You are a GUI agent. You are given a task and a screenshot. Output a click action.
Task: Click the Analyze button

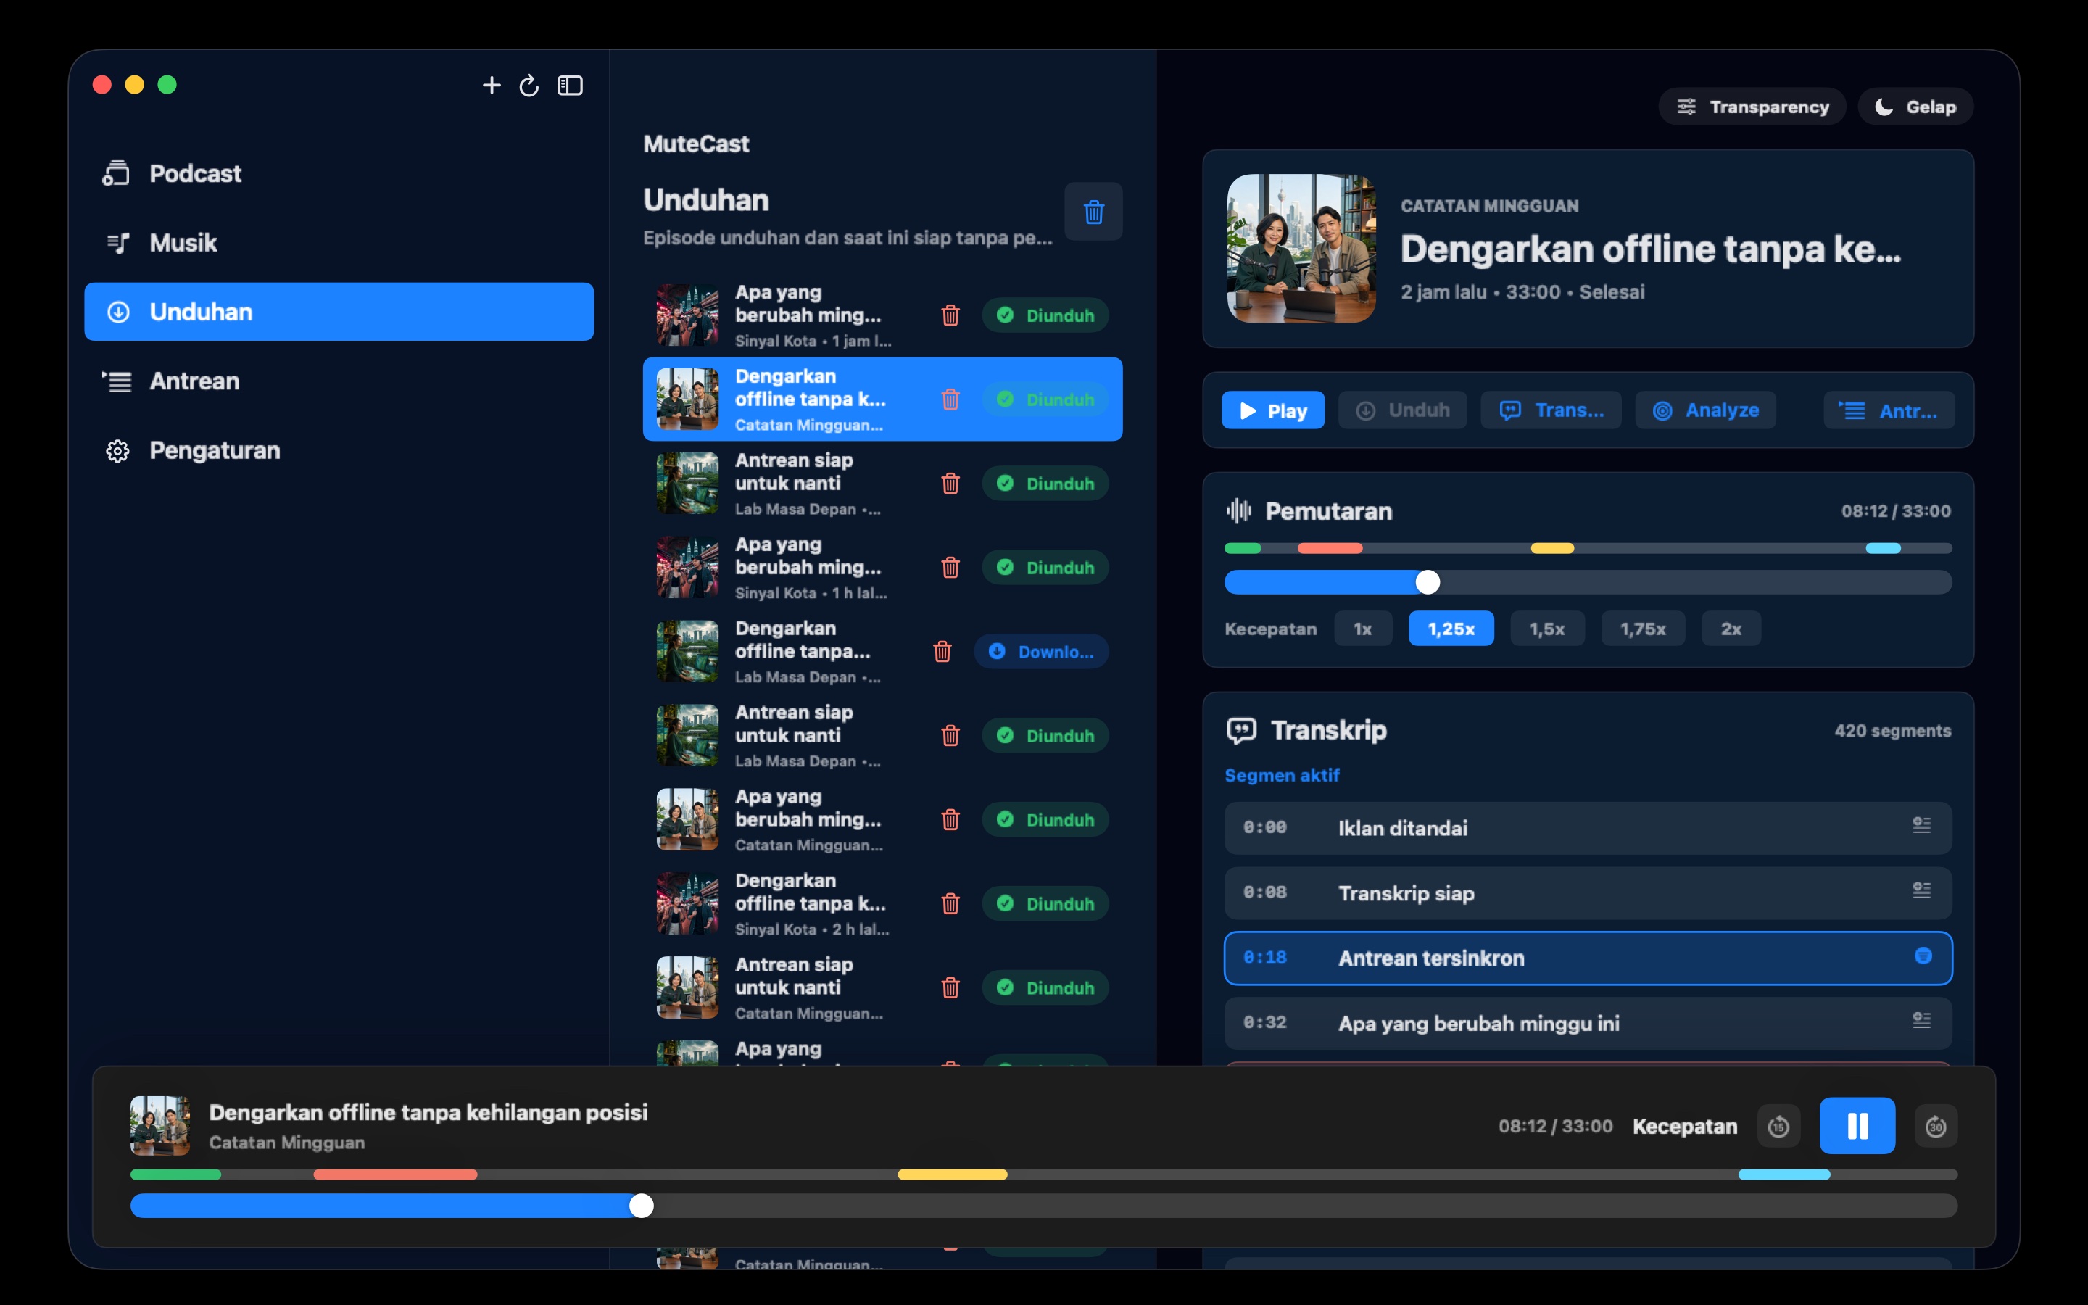pyautogui.click(x=1705, y=410)
